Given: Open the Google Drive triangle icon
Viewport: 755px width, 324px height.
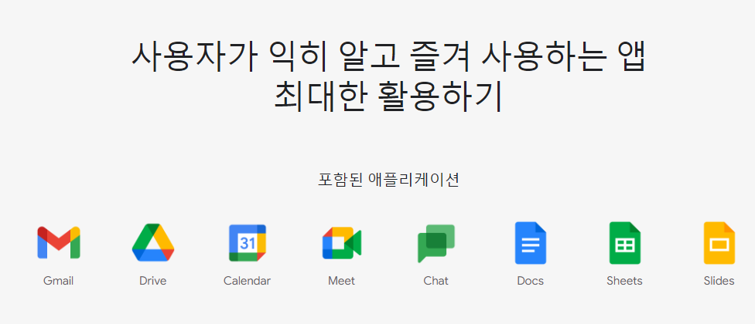Looking at the screenshot, I should click(153, 242).
